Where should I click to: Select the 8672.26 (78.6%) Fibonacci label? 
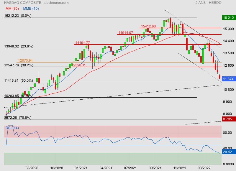[18, 118]
